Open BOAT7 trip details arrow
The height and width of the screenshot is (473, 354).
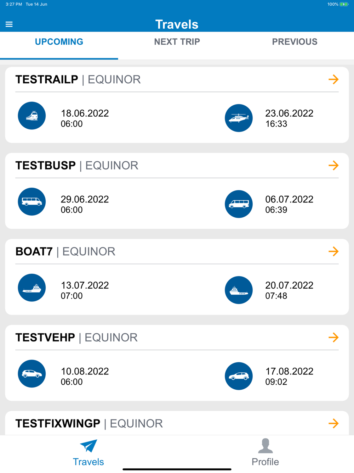coord(333,251)
